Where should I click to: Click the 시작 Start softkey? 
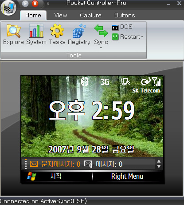coord(56,176)
